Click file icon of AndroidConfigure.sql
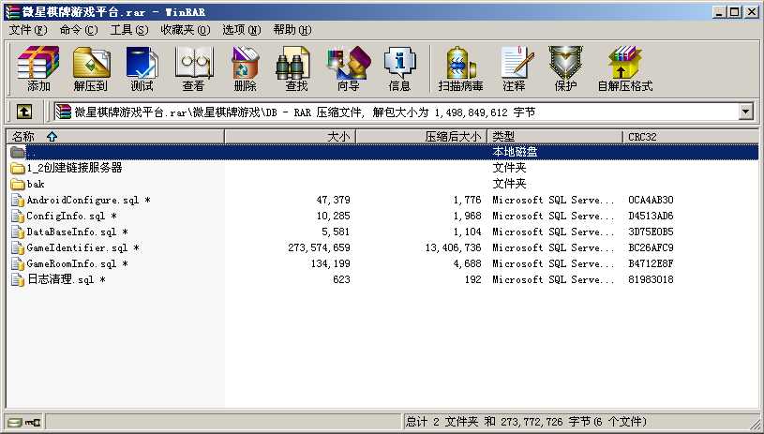The width and height of the screenshot is (764, 434). [18, 201]
